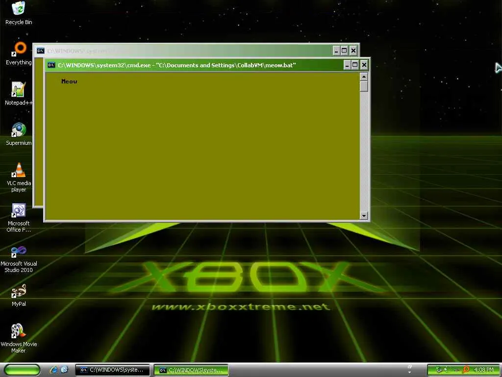Click the cmd scrollbar down arrow
This screenshot has height=377, width=502.
(364, 215)
